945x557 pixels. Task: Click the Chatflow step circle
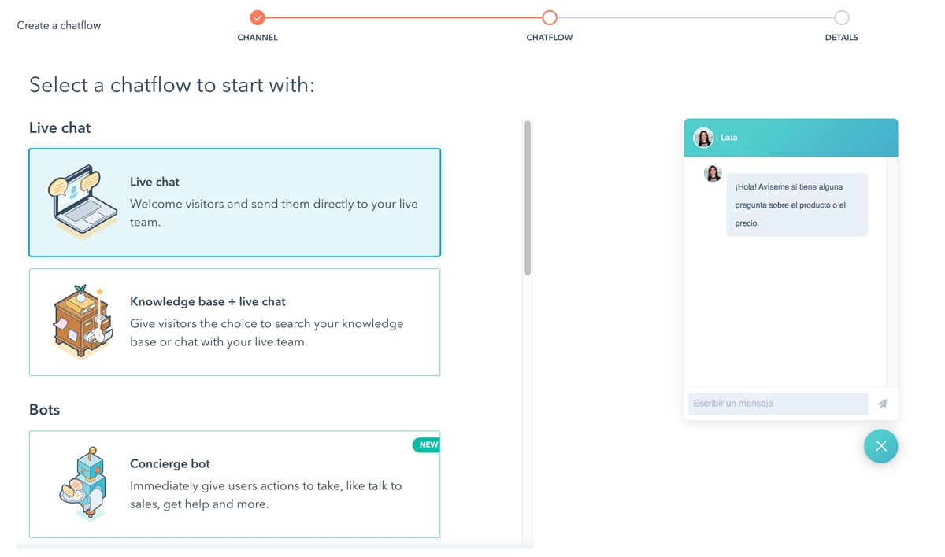[549, 17]
